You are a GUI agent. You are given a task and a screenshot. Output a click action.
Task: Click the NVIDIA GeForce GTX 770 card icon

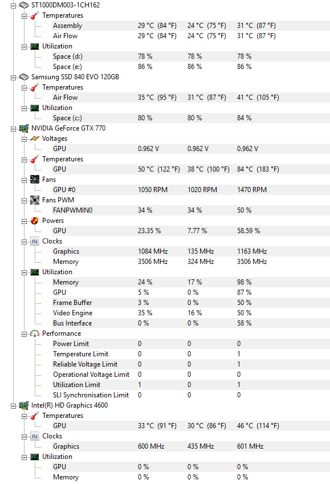[24, 128]
